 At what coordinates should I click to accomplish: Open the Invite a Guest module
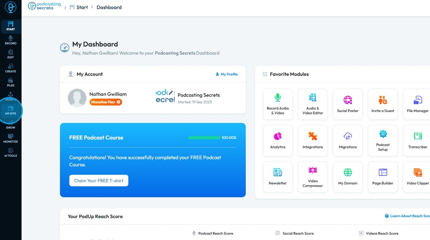click(x=383, y=104)
